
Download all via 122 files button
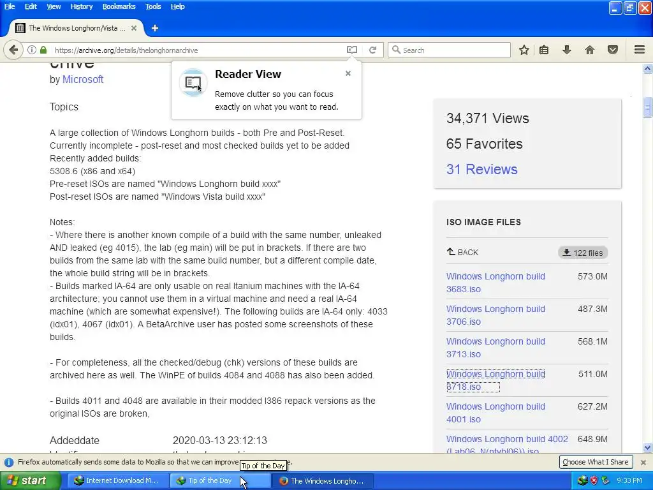click(583, 253)
